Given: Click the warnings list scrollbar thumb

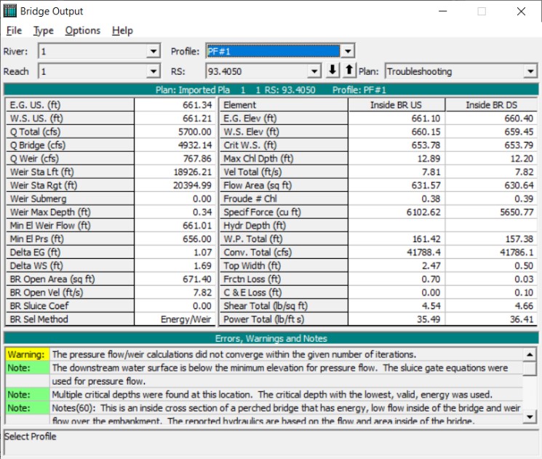Looking at the screenshot, I should pos(530,368).
